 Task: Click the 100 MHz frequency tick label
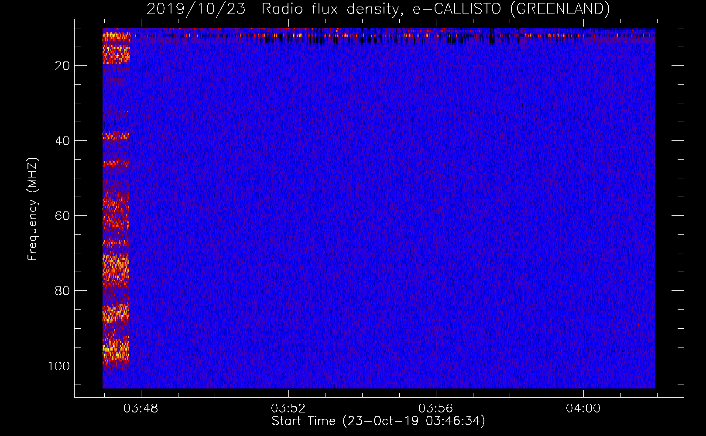pos(59,366)
